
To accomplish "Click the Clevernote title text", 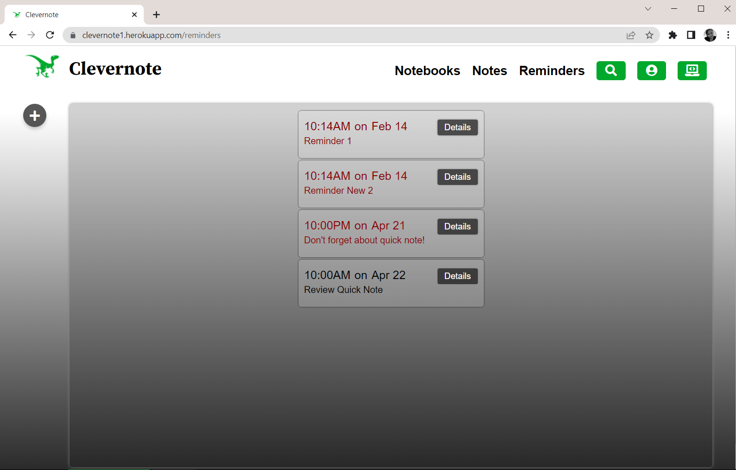I will point(115,69).
